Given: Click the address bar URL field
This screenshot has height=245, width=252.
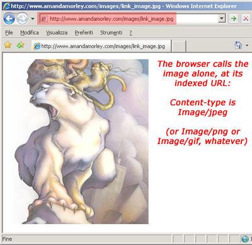Looking at the screenshot, I should [129, 19].
